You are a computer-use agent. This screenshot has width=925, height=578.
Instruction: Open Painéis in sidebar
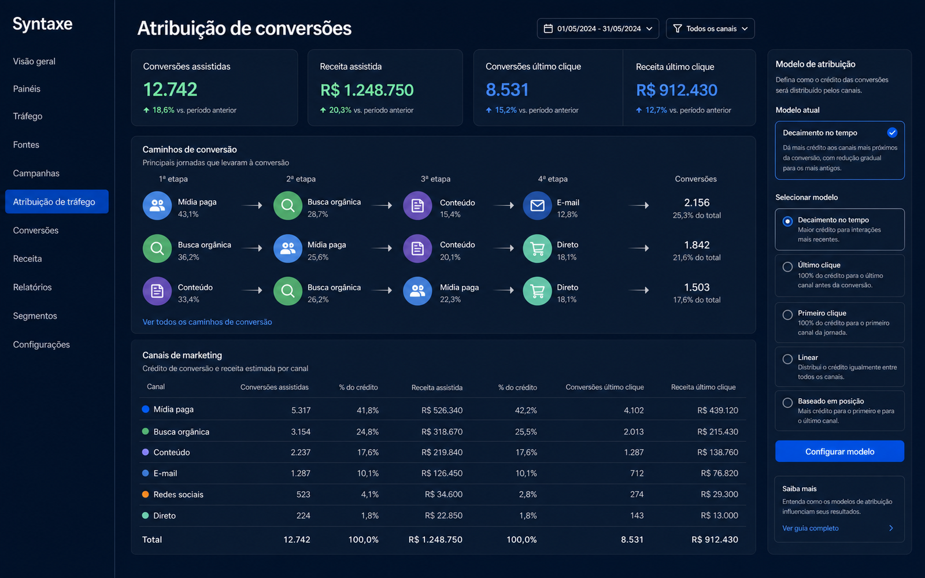point(27,89)
